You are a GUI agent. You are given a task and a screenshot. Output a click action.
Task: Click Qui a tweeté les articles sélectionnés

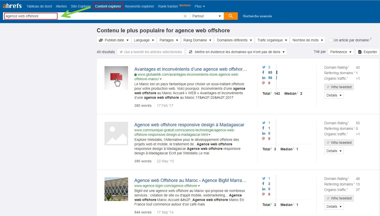pos(151,52)
